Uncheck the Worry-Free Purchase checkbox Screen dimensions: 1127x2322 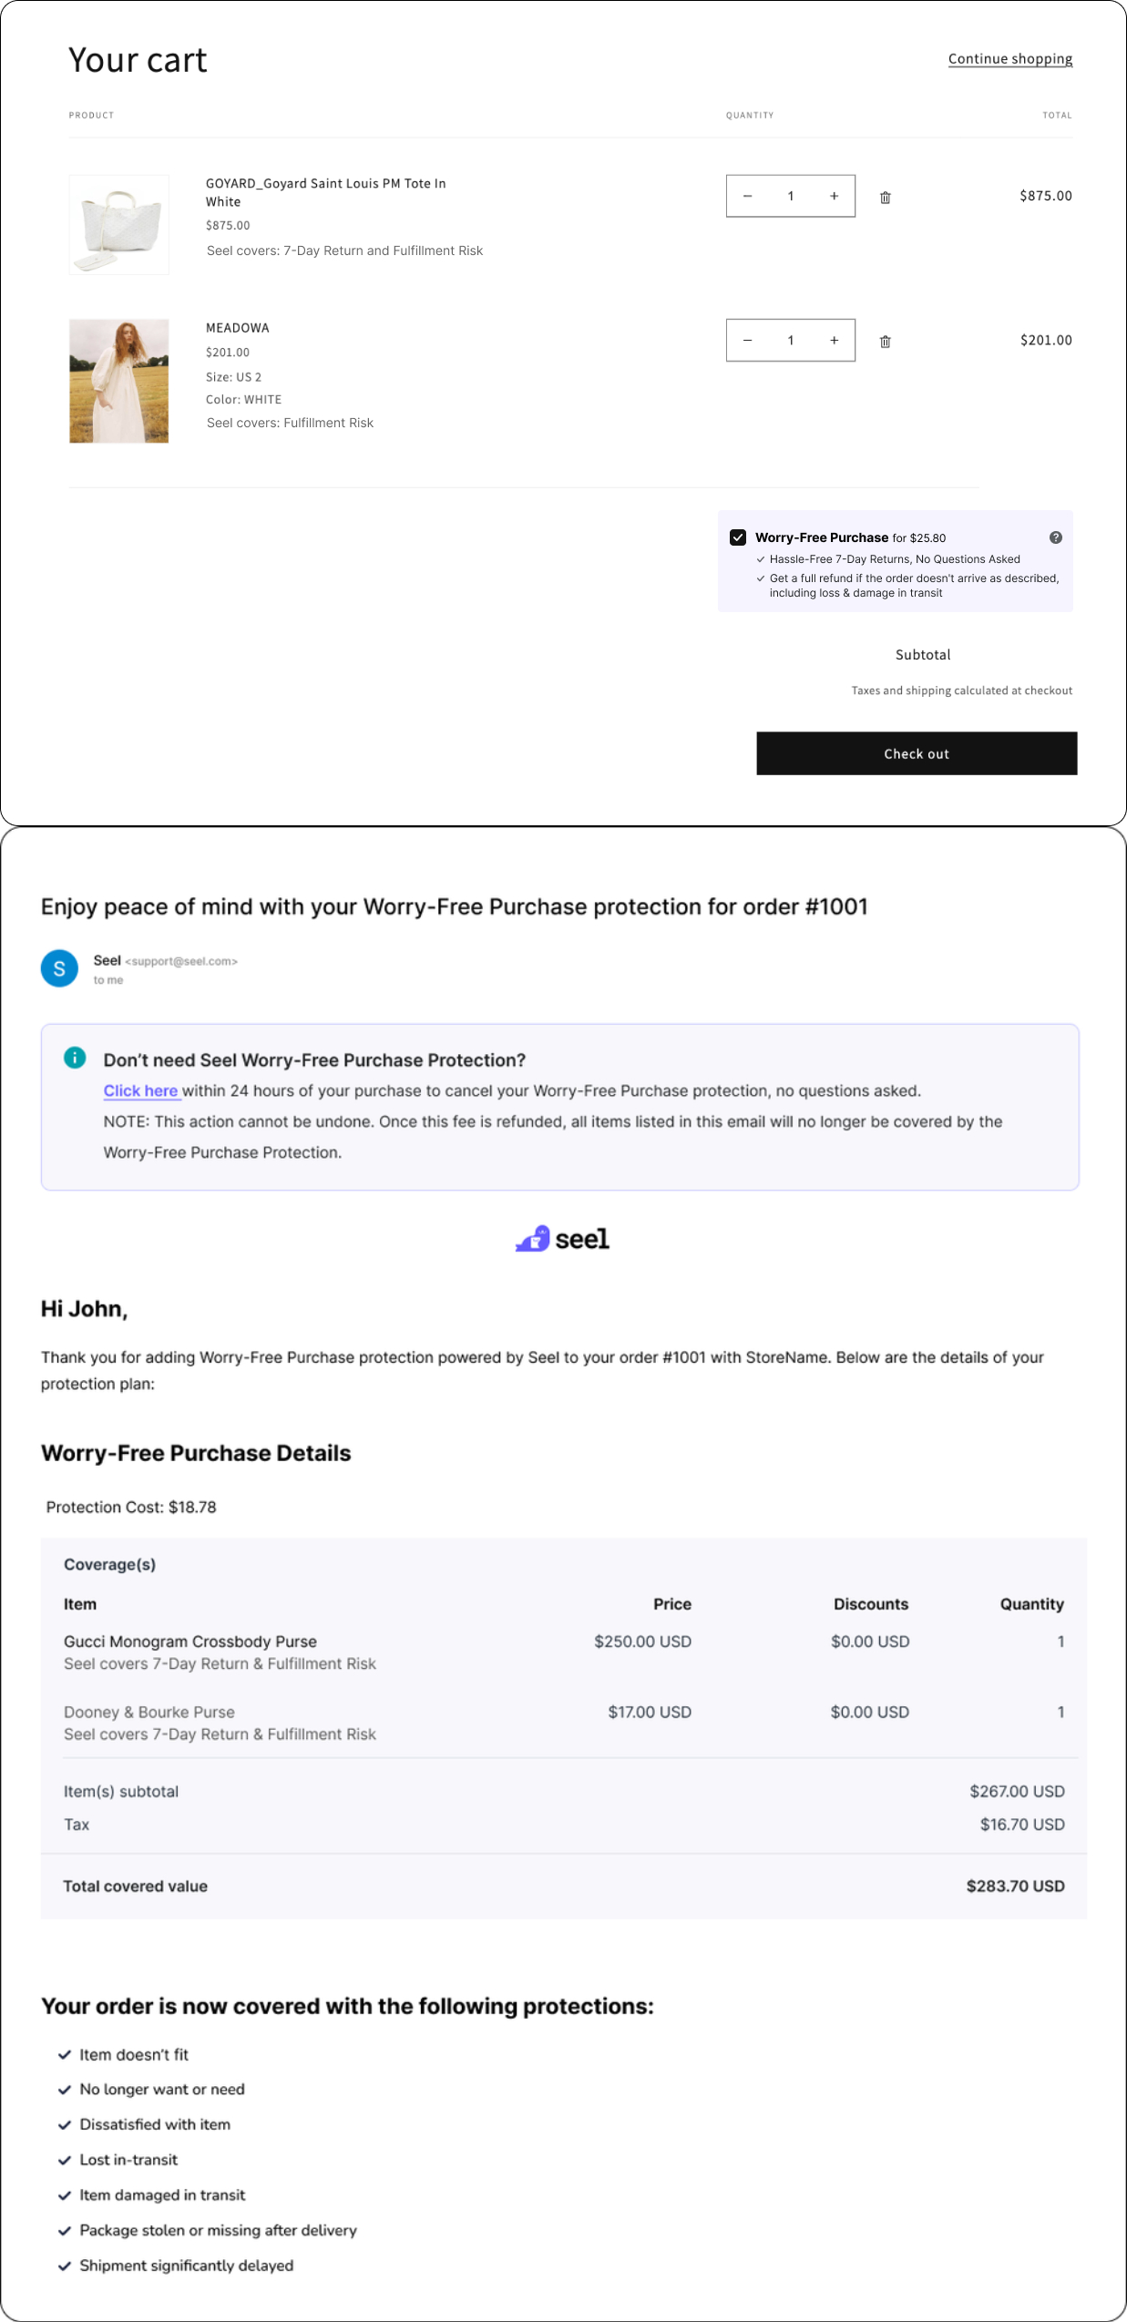(738, 537)
